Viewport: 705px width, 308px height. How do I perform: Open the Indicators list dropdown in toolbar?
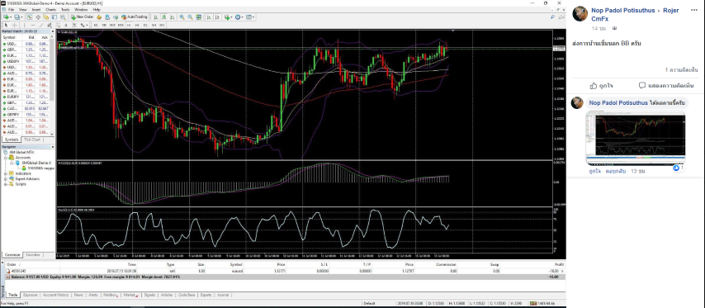229,17
